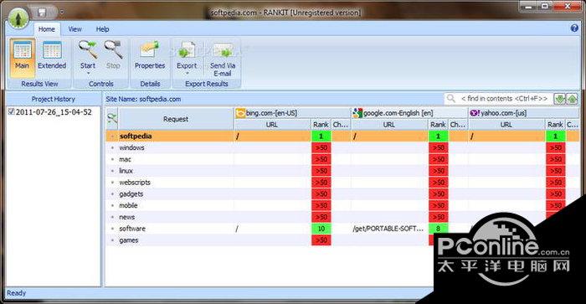Viewport: 586px width, 304px height.
Task: Export the results
Action: pos(187,55)
